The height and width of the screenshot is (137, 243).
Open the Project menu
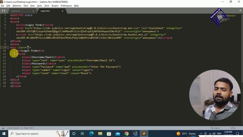coord(55,6)
